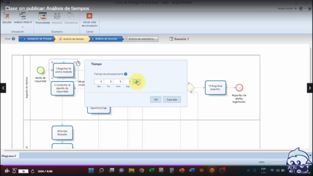Edit the hrs field in Tiempo dialog
Viewport: 313px width, 176px height.
(109, 82)
